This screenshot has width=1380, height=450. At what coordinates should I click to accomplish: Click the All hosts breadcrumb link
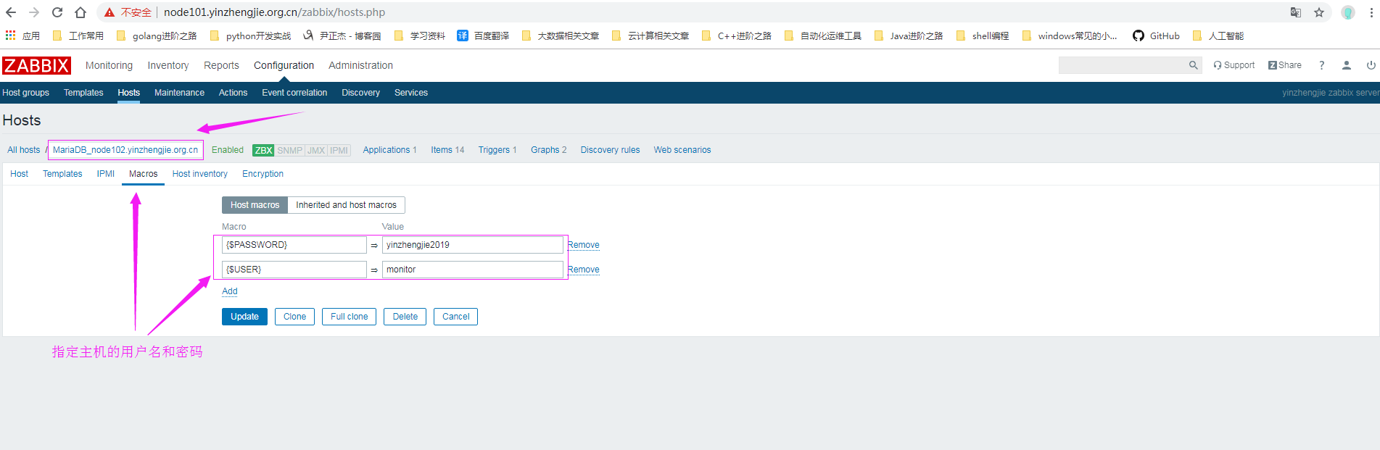click(24, 150)
